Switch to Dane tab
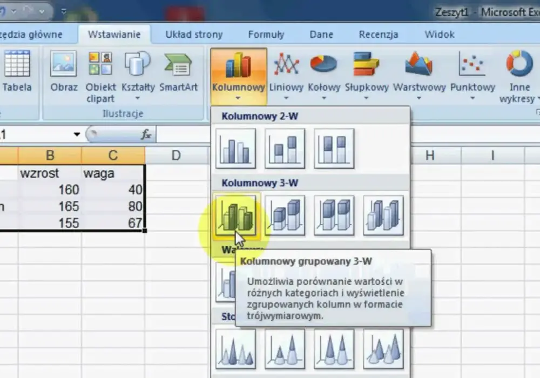This screenshot has height=378, width=540. tap(321, 35)
